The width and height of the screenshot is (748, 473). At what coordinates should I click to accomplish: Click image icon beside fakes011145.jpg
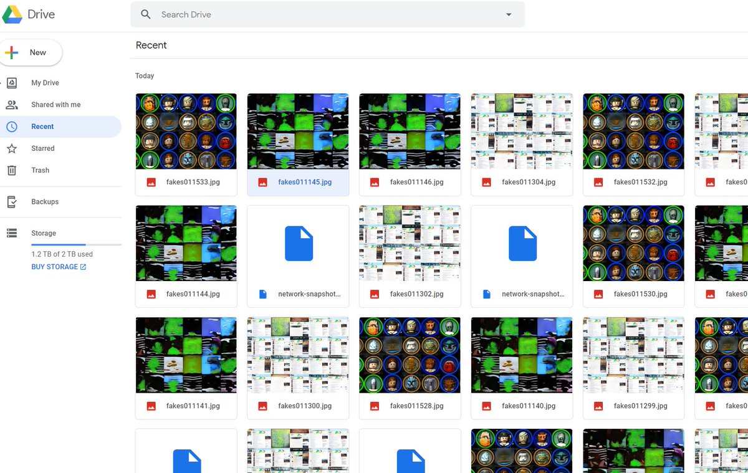(x=262, y=183)
